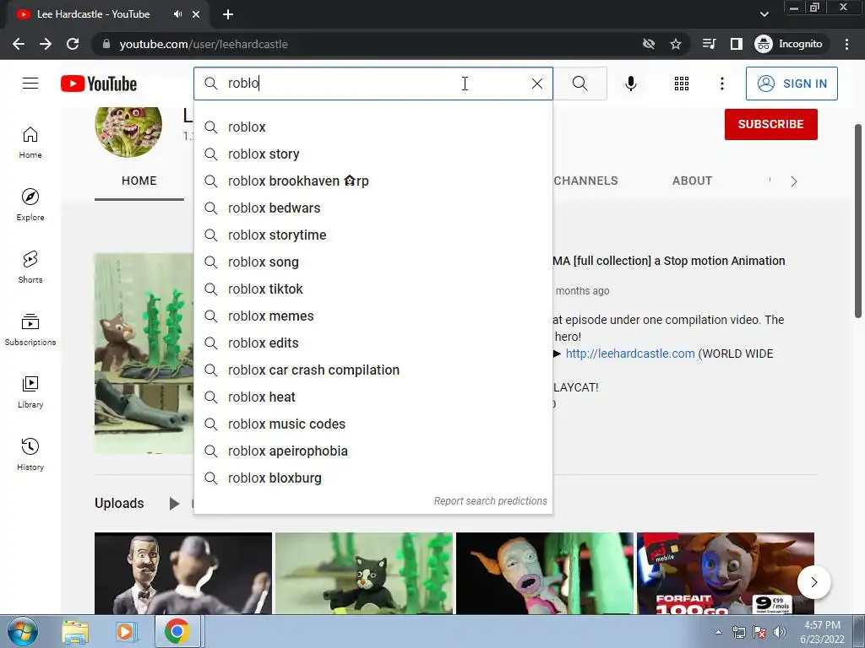Click the Uploads section heading
The image size is (865, 648).
tap(119, 503)
